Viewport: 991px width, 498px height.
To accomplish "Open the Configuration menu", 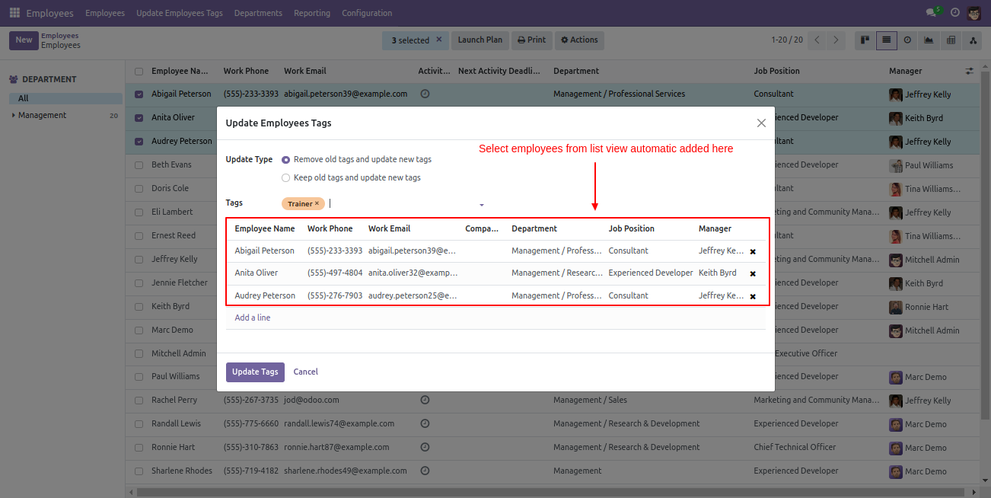I will click(x=367, y=13).
